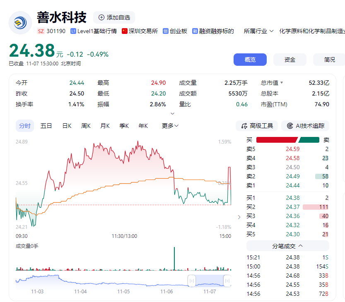
Task: Select the 周K chart tab
Action: point(86,126)
